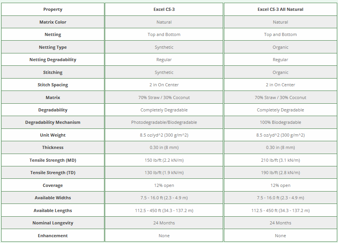Select the "Excel CS-3" column header
Image resolution: width=338 pixels, height=243 pixels.
[164, 9]
